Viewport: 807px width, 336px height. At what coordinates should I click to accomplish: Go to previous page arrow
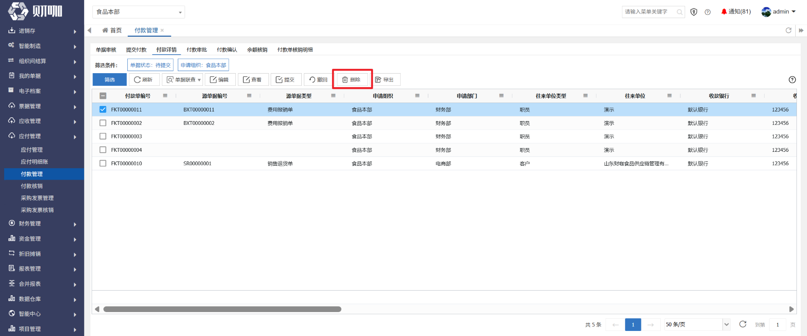click(x=616, y=325)
